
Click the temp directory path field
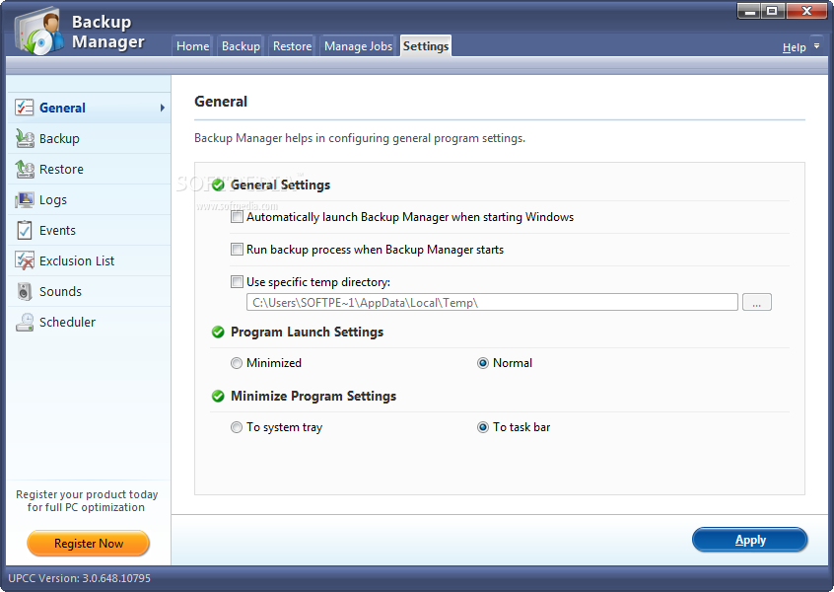pyautogui.click(x=492, y=302)
